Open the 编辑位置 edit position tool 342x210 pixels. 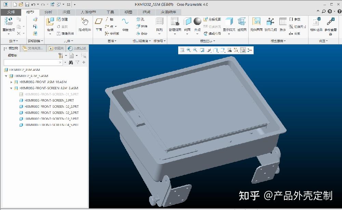coord(212,34)
